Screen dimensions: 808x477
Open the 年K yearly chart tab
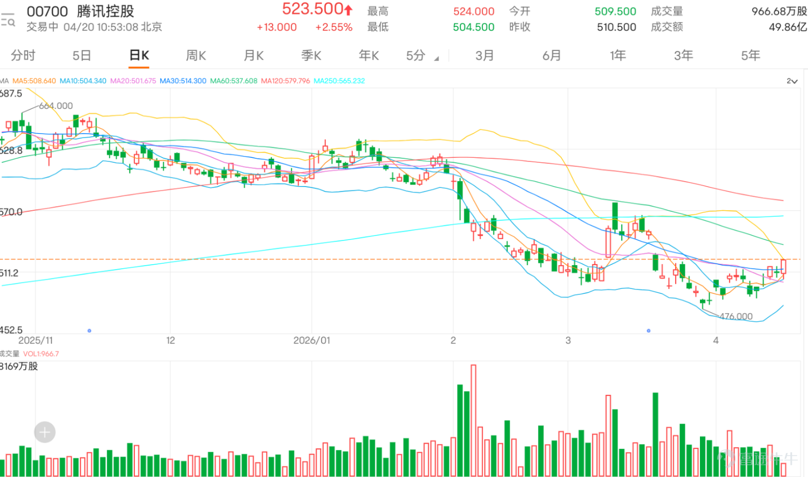click(x=369, y=55)
